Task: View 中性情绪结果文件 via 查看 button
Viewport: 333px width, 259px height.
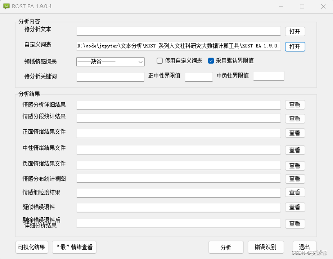Action: [x=295, y=150]
